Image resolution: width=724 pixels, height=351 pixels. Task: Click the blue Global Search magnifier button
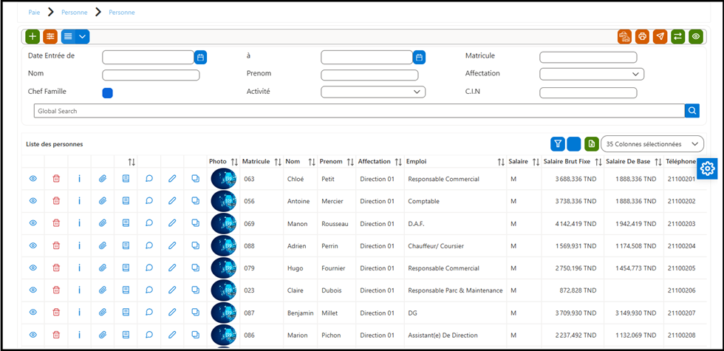coord(692,111)
